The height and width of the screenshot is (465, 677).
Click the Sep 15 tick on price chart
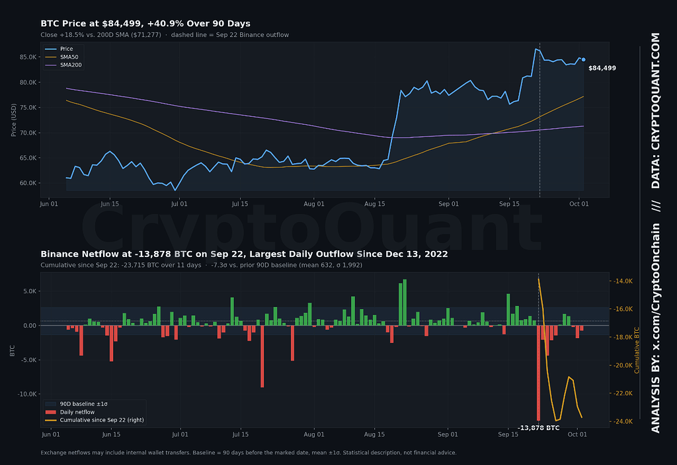[x=510, y=204]
